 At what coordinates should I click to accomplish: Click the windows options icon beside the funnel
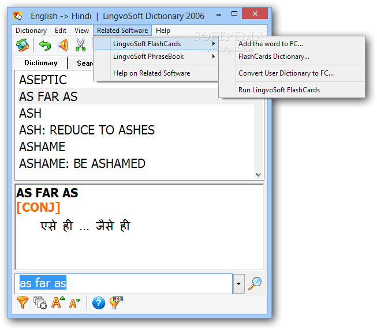(40, 302)
